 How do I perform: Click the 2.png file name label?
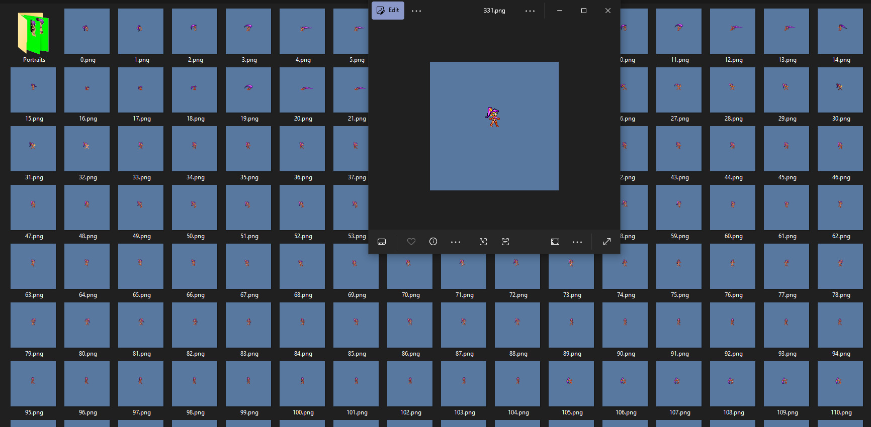coord(196,60)
